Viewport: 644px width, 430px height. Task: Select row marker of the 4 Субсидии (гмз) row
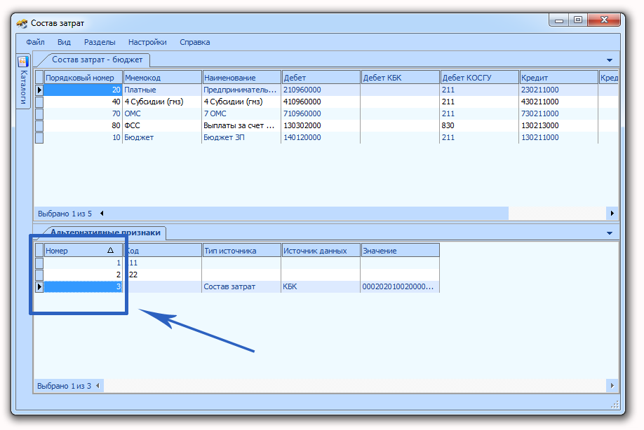coord(39,102)
